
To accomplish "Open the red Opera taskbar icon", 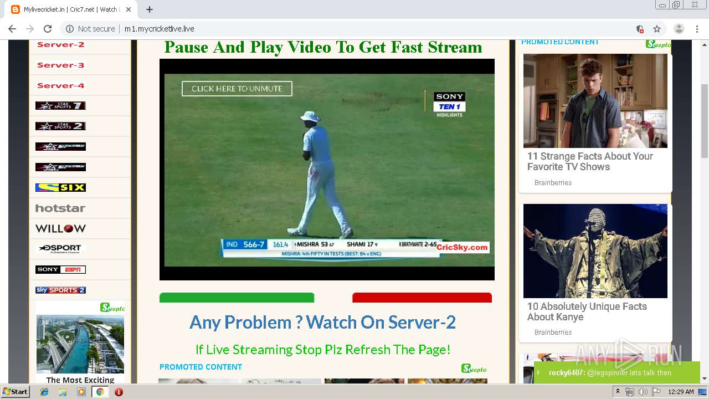I will pos(119,392).
